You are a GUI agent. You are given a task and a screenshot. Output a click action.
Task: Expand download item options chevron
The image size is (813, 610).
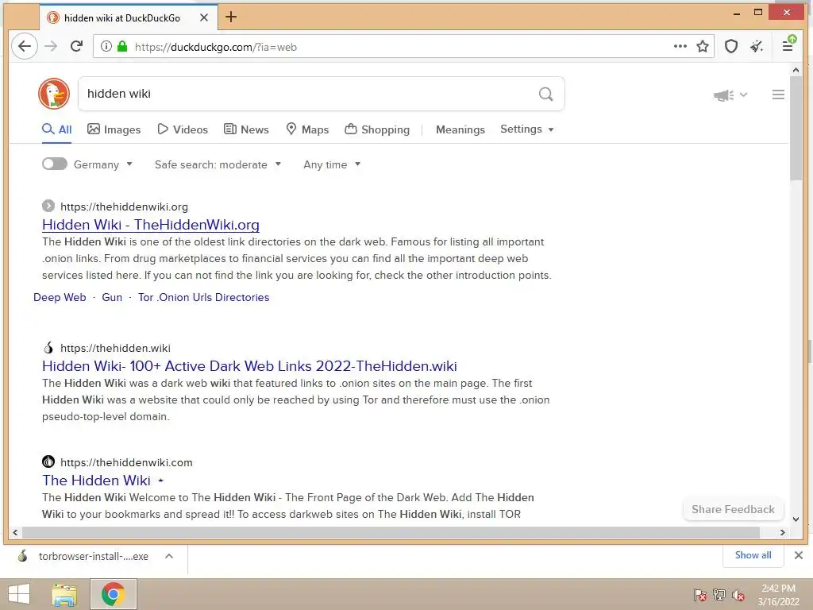[169, 556]
